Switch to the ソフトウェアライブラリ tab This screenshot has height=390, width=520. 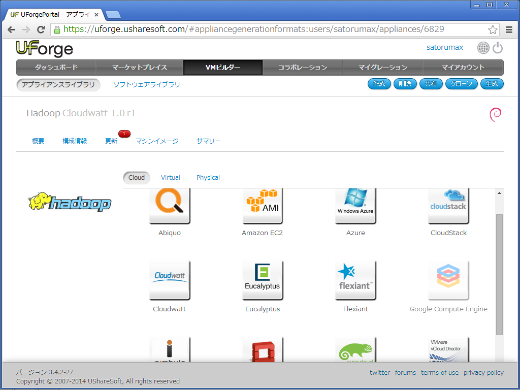(x=147, y=85)
